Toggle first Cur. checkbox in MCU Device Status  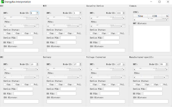click(x=48, y=33)
